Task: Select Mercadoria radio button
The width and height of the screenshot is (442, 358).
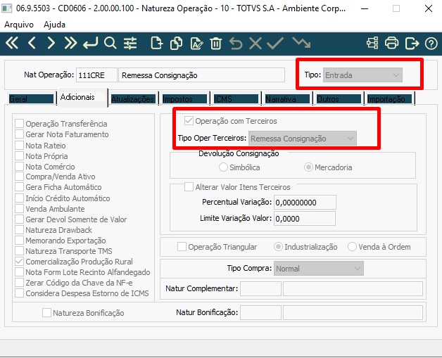Action: point(308,167)
